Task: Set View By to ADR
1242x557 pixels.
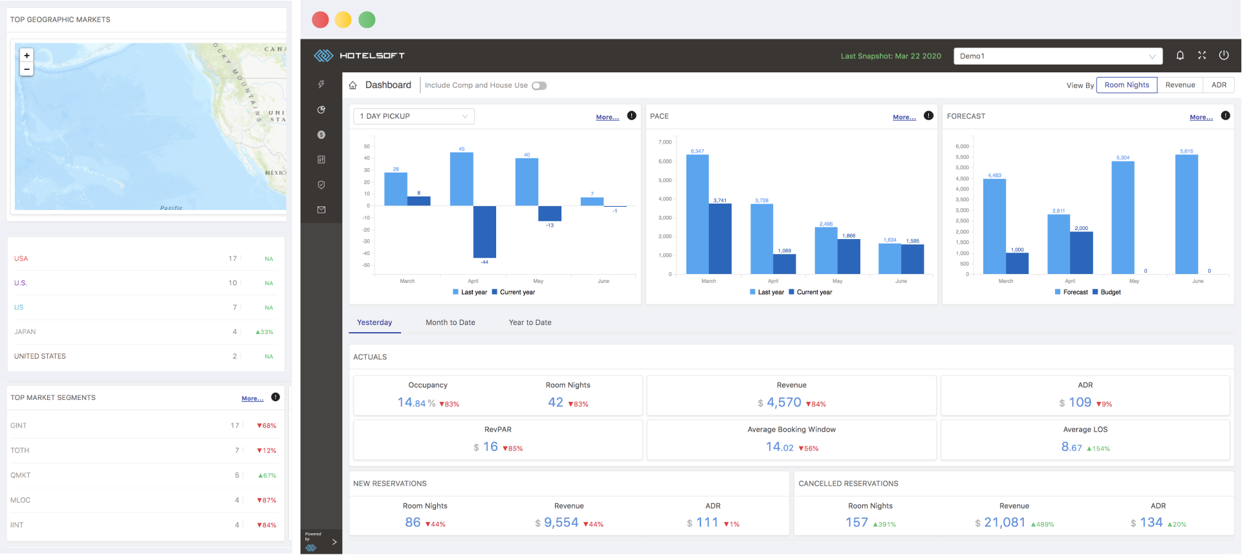Action: (1219, 85)
